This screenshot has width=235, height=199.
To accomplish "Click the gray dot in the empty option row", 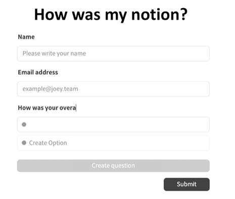I will [x=24, y=125].
